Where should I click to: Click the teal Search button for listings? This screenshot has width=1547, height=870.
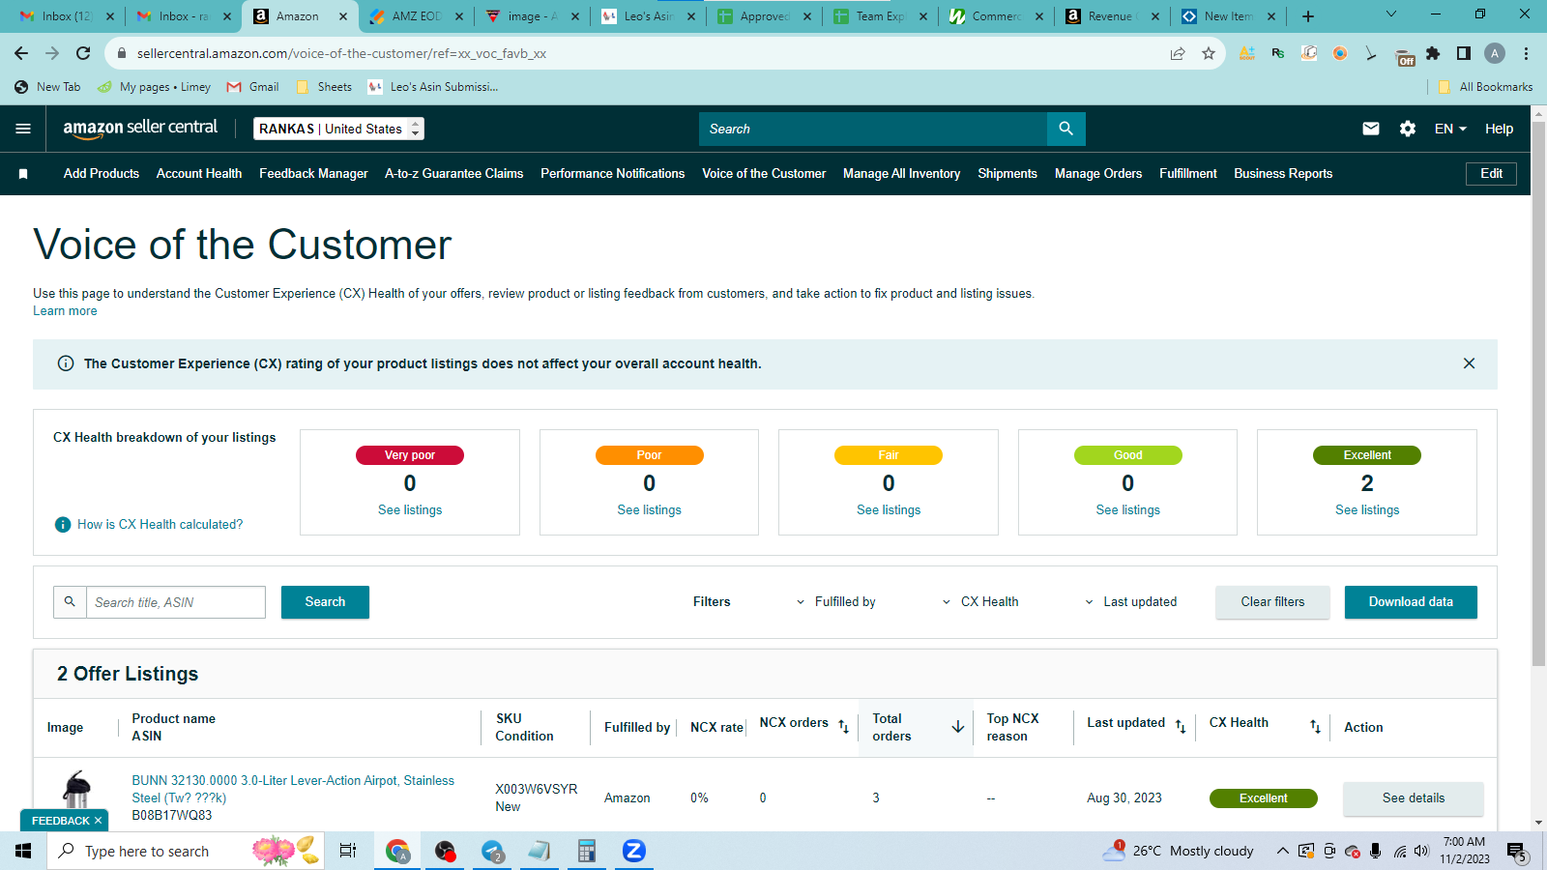[x=325, y=602]
